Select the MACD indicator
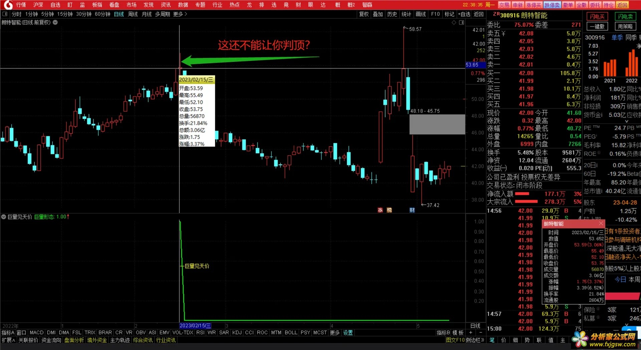641x350 pixels. point(36,333)
